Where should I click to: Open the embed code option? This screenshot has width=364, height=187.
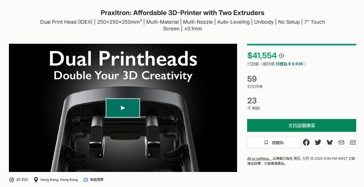pyautogui.click(x=353, y=142)
